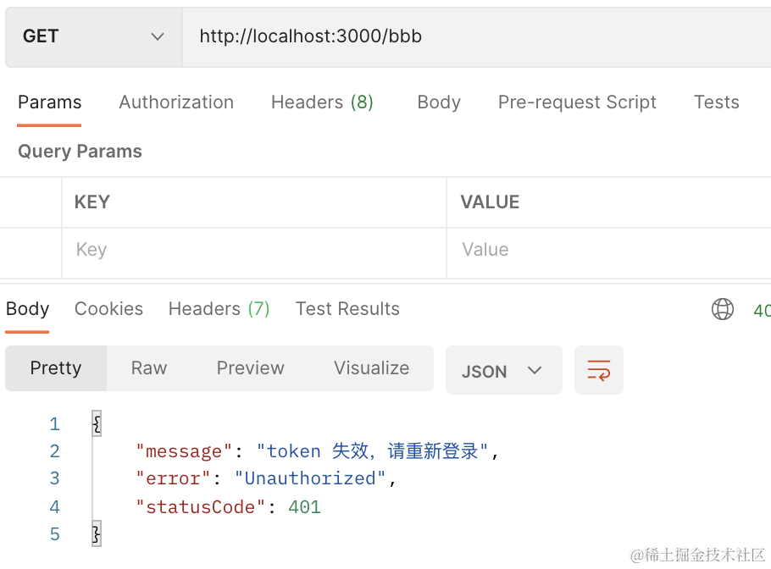
Task: Click the globe network icon
Action: (x=722, y=309)
